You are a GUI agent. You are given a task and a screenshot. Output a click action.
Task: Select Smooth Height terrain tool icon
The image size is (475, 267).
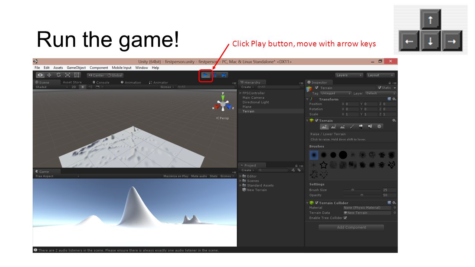pos(343,126)
